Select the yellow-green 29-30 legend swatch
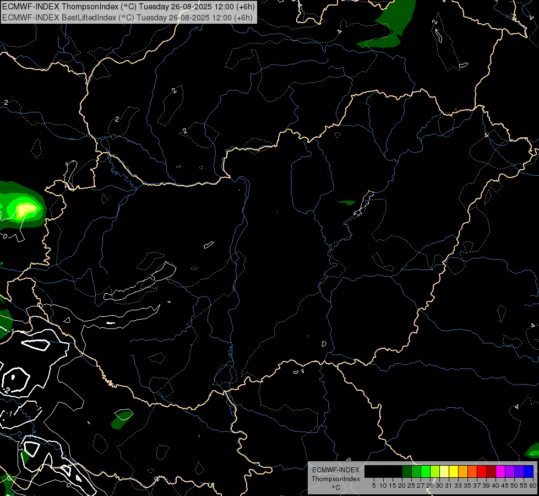Viewport: 539px width, 496px height. point(435,471)
